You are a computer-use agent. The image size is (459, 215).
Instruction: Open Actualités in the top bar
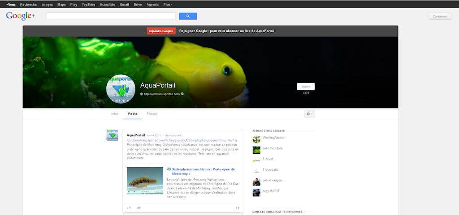coord(108,4)
